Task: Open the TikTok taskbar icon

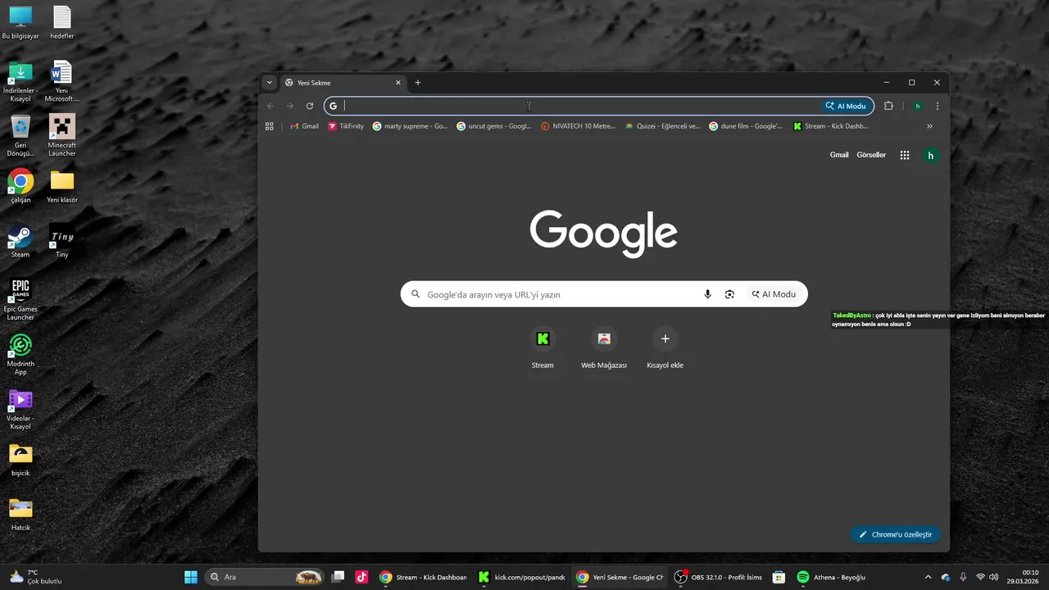Action: (361, 577)
